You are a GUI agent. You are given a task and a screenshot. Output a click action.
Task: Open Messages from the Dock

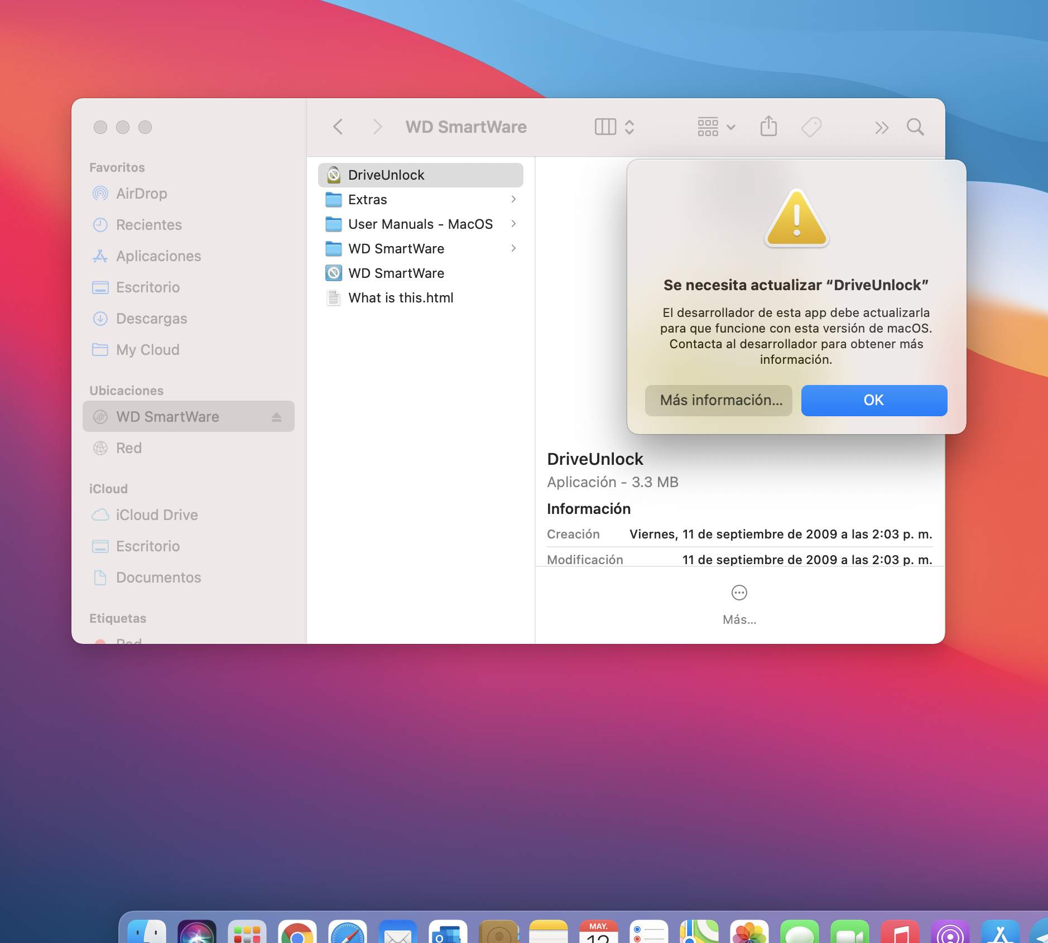click(x=800, y=932)
